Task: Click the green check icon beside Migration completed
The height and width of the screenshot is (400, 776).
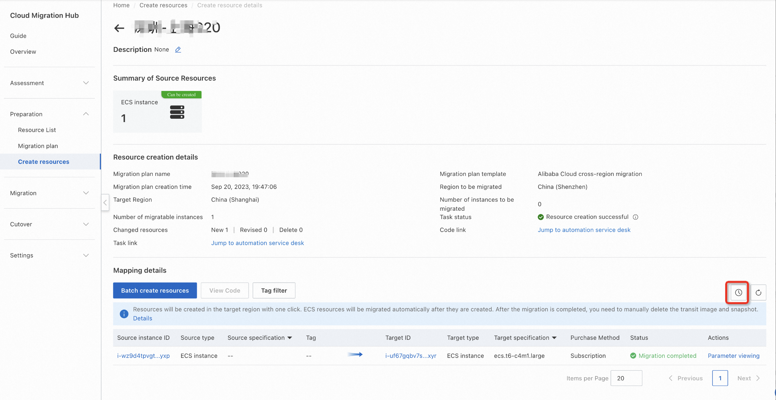Action: [x=633, y=356]
